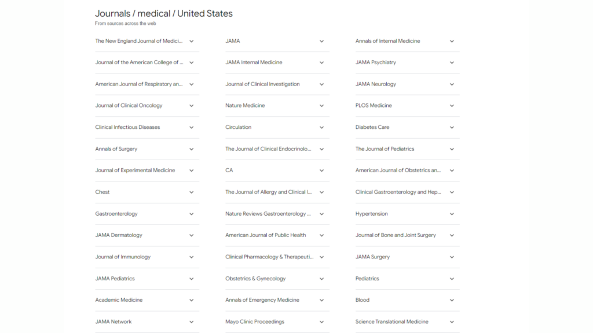This screenshot has height=333, width=593.
Task: Expand the PLOS Medicine entry
Action: click(x=452, y=105)
